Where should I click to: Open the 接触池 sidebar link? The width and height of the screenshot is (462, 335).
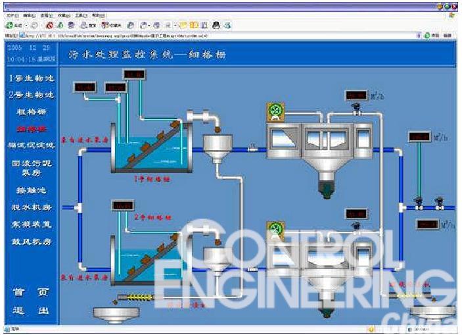(x=32, y=191)
